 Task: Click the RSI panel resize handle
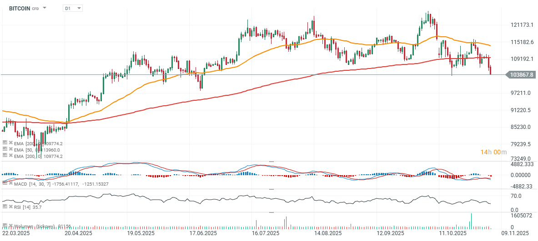pyautogui.click(x=272, y=189)
